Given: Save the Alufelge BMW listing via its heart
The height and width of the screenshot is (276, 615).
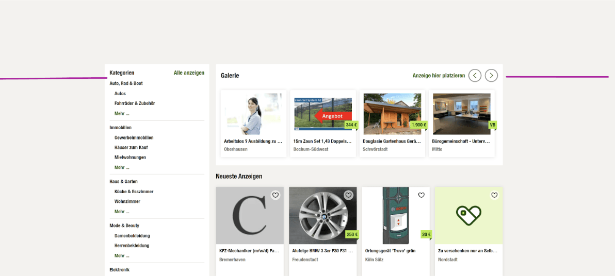Looking at the screenshot, I should [348, 195].
